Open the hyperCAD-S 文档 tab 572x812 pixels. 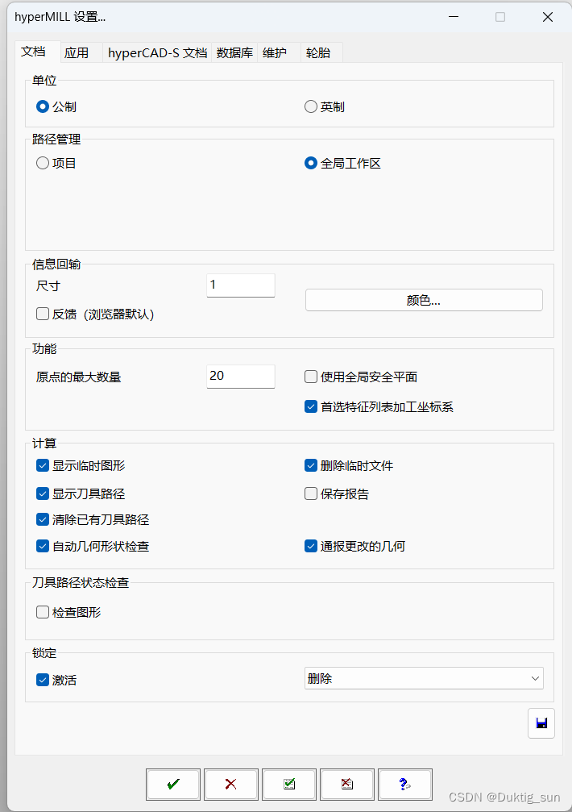point(157,52)
